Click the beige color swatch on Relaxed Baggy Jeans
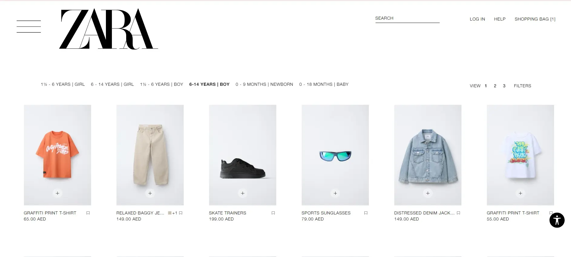The width and height of the screenshot is (571, 257). click(x=170, y=213)
